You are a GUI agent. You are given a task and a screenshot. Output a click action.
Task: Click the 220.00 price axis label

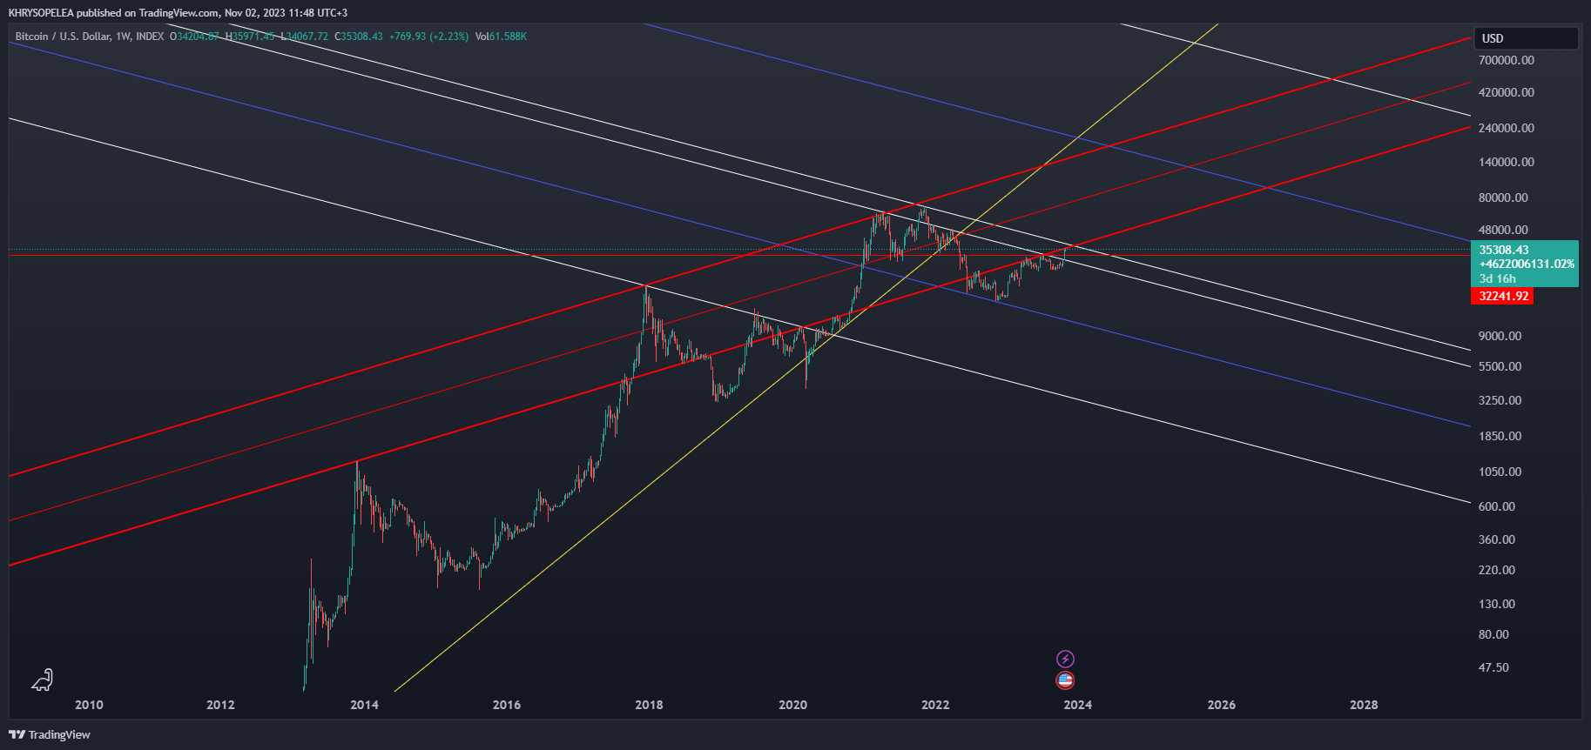point(1497,570)
